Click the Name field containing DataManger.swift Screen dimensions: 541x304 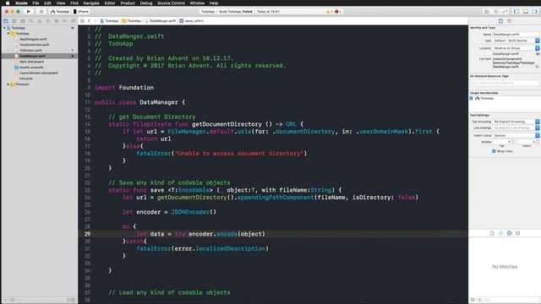pos(516,35)
